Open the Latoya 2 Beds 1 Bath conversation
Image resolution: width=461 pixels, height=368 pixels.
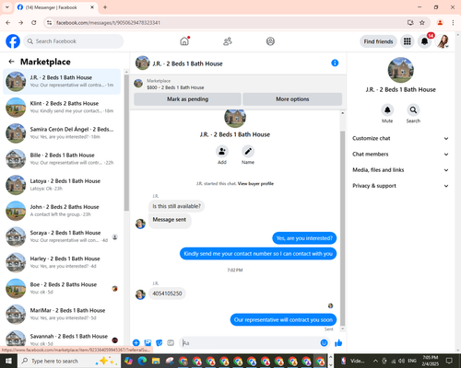pyautogui.click(x=62, y=185)
